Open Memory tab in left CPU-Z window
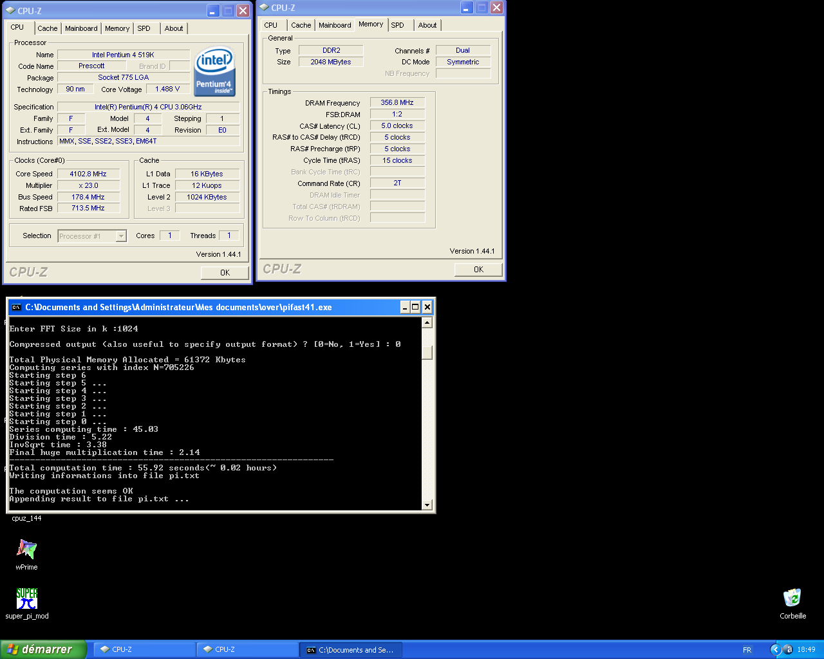Image resolution: width=824 pixels, height=659 pixels. pos(117,28)
